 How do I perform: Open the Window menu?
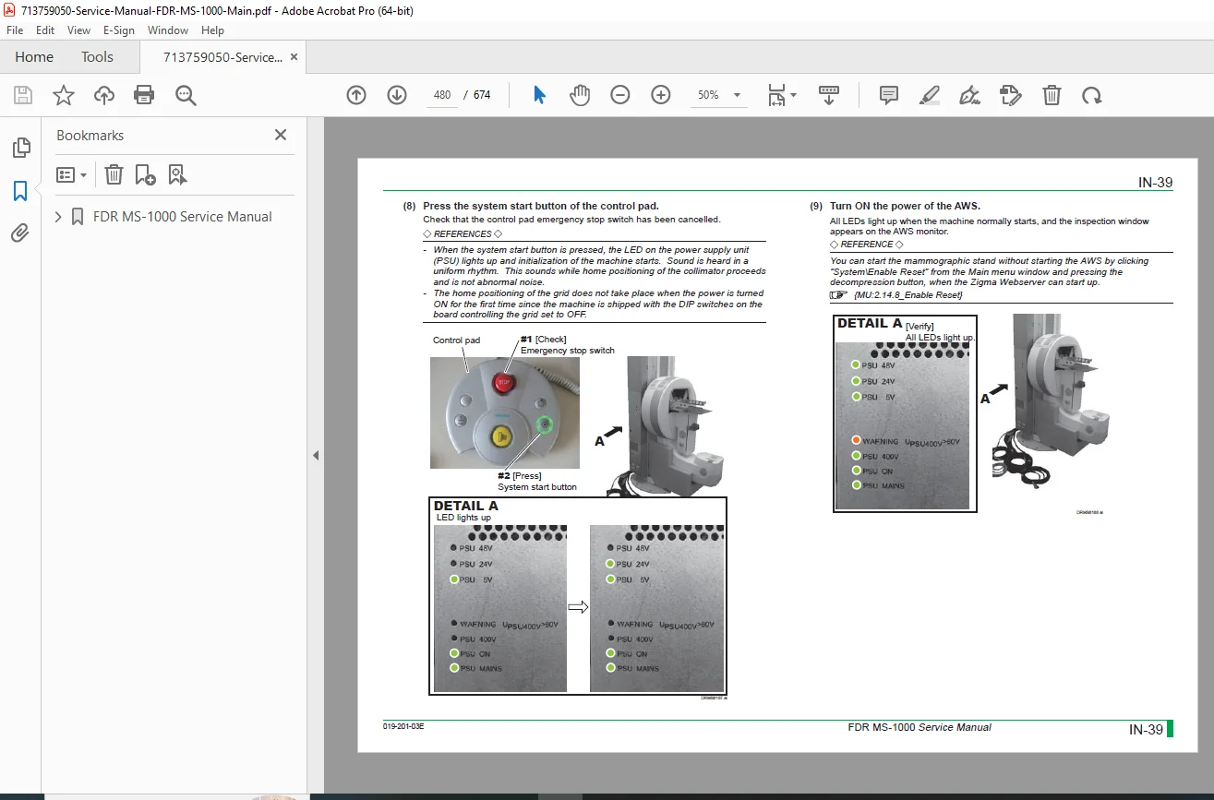168,30
